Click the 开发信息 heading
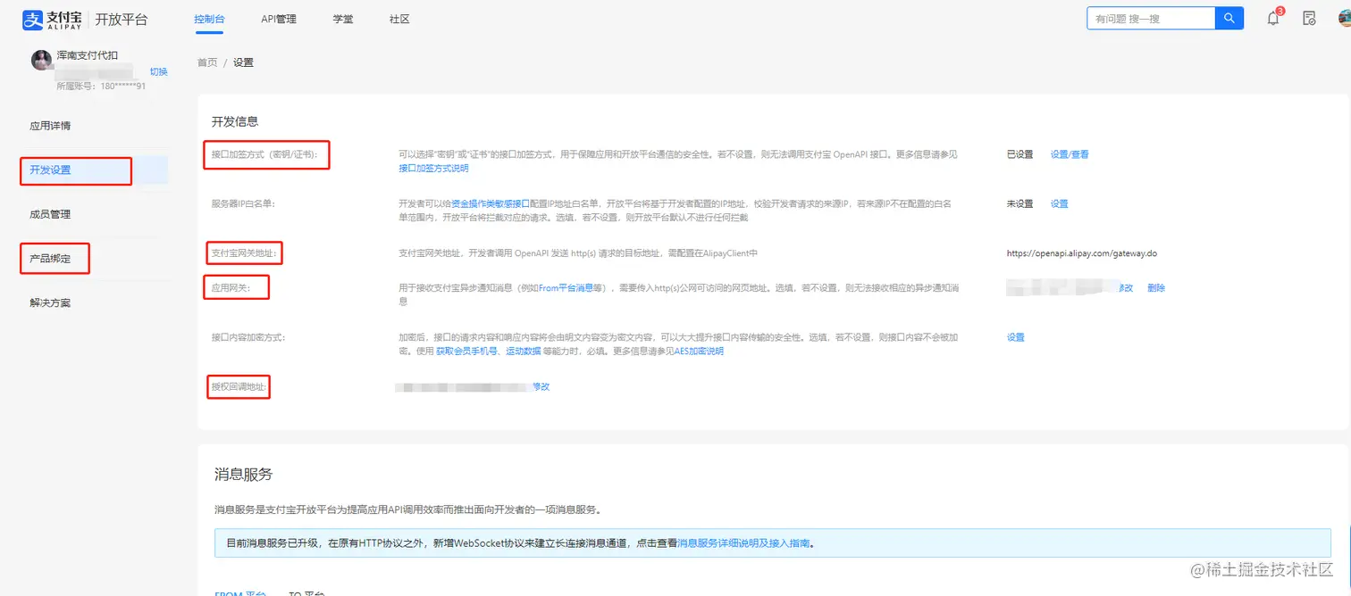 point(235,121)
